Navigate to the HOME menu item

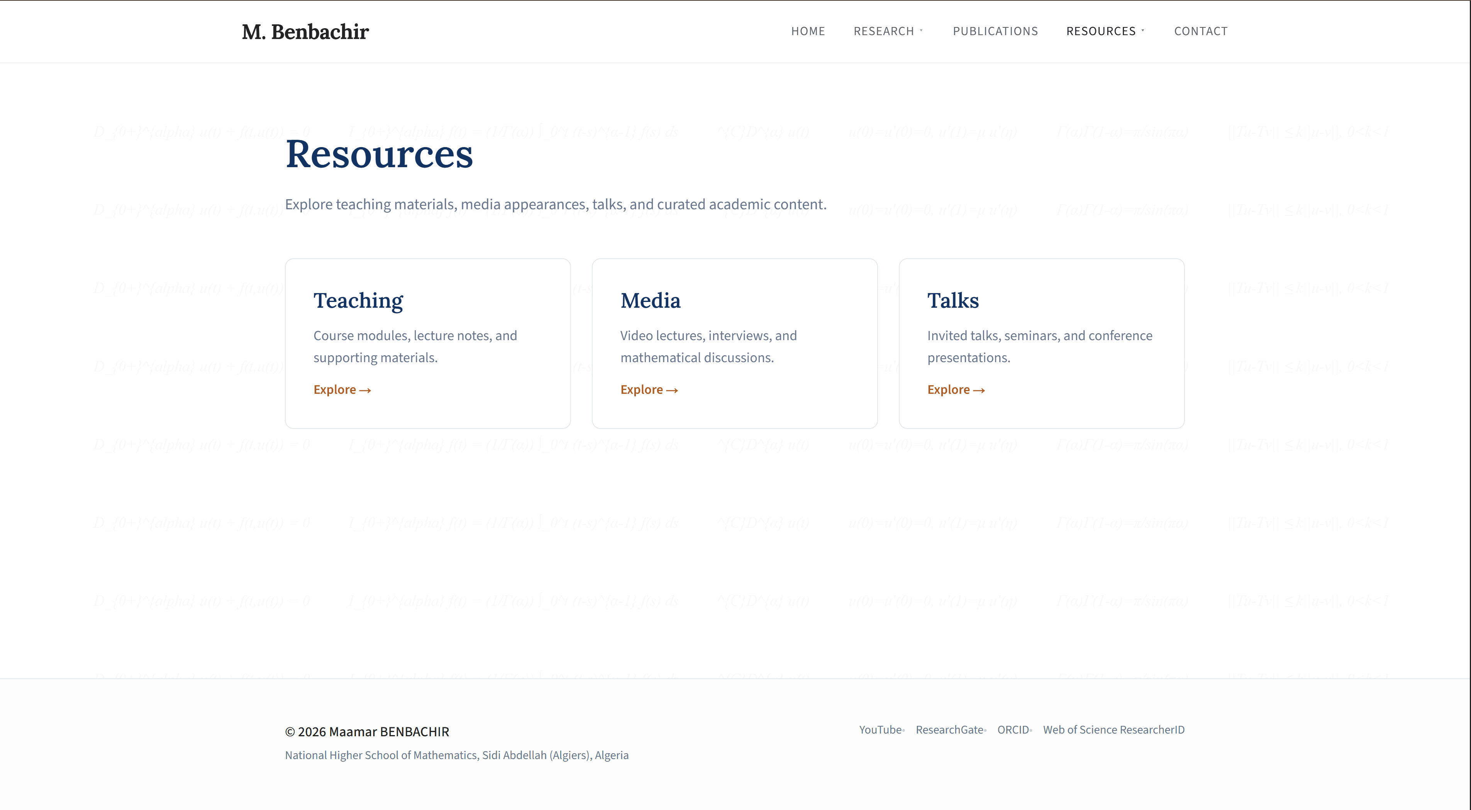click(x=808, y=31)
